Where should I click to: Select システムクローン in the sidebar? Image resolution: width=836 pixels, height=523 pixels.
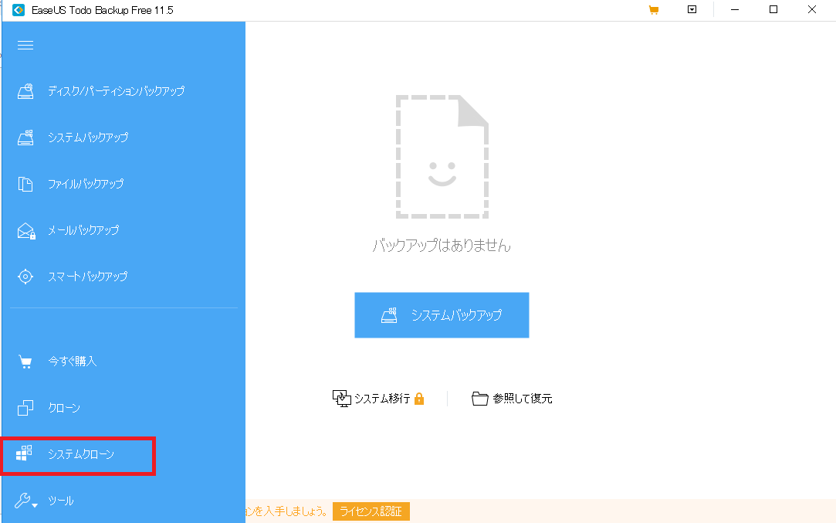pyautogui.click(x=81, y=454)
